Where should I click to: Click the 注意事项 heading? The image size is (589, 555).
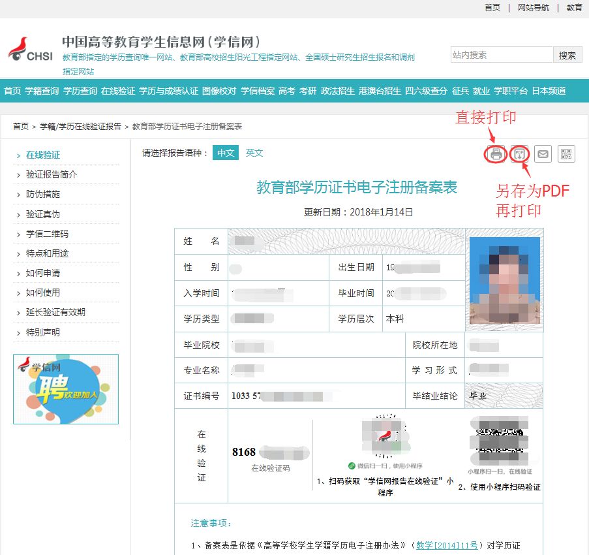(x=211, y=523)
